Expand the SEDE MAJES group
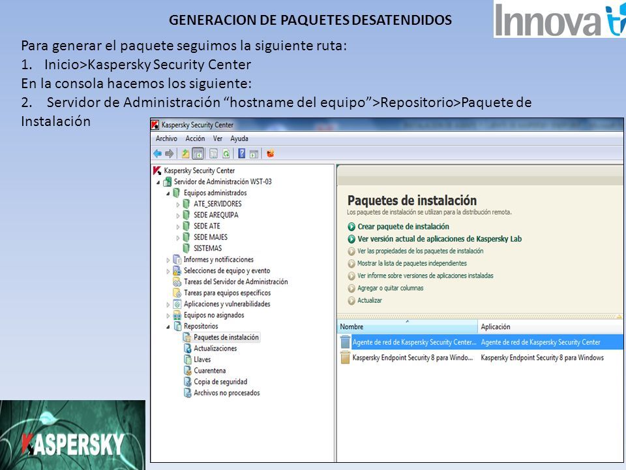626x470 pixels. click(x=178, y=238)
